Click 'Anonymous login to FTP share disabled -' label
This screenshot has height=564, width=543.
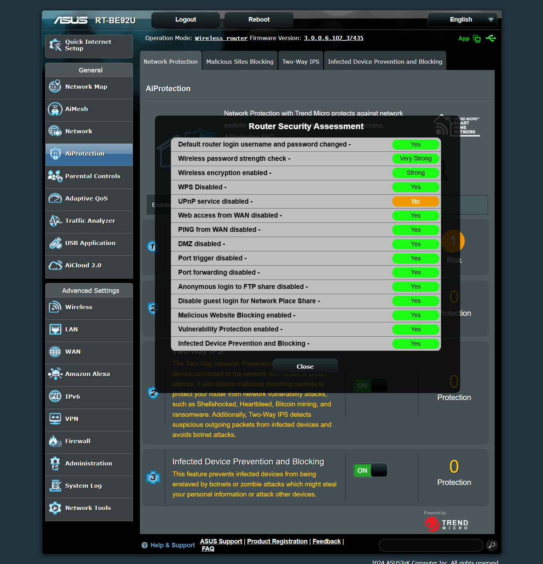(x=243, y=287)
